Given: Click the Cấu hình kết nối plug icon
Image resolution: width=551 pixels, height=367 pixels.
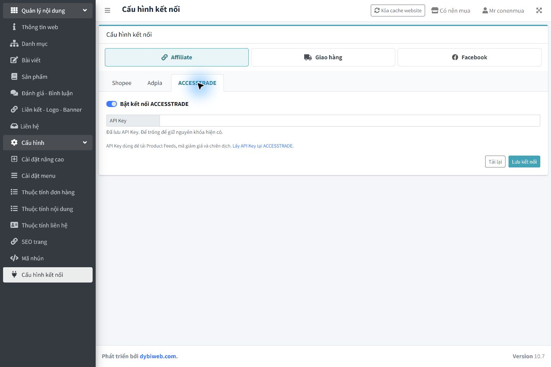Looking at the screenshot, I should point(14,274).
